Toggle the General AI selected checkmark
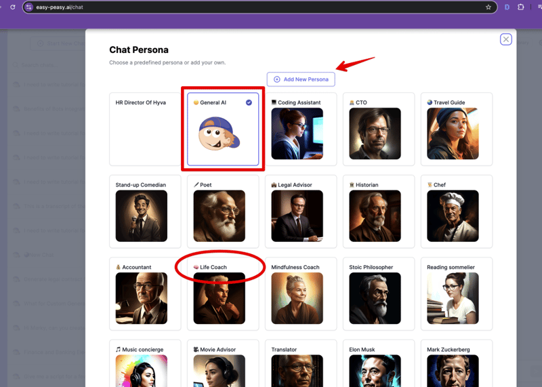This screenshot has width=542, height=387. click(249, 102)
